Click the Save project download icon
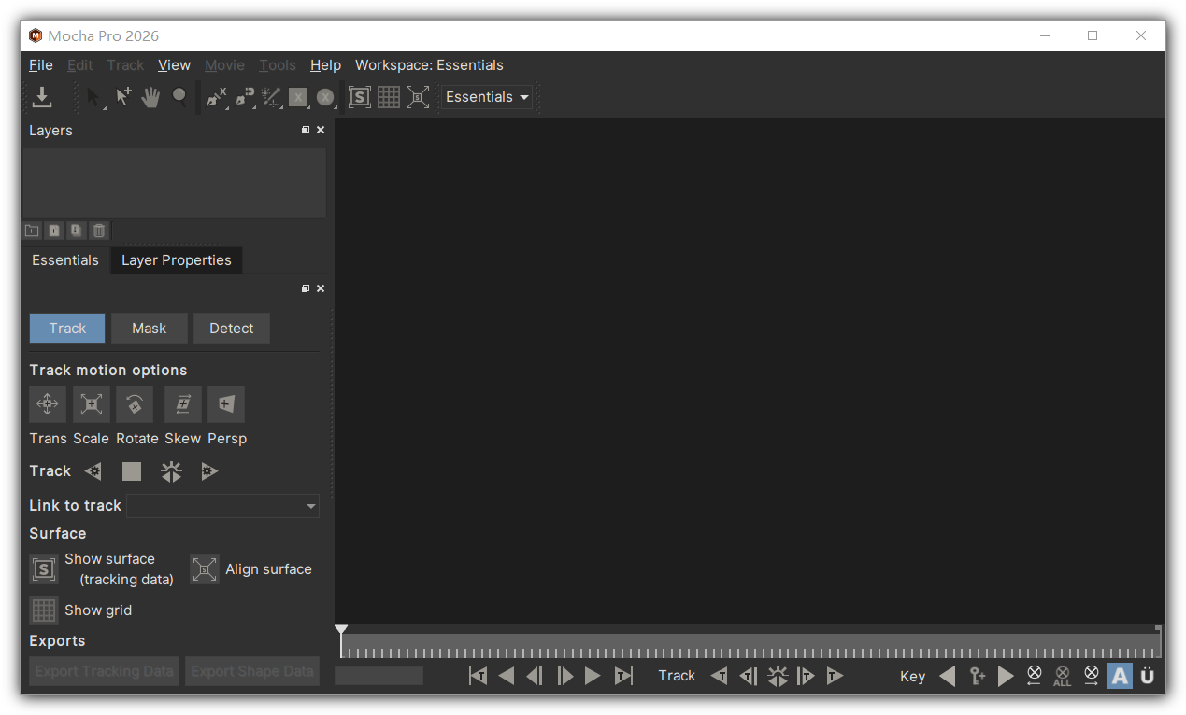The height and width of the screenshot is (715, 1186). coord(42,97)
